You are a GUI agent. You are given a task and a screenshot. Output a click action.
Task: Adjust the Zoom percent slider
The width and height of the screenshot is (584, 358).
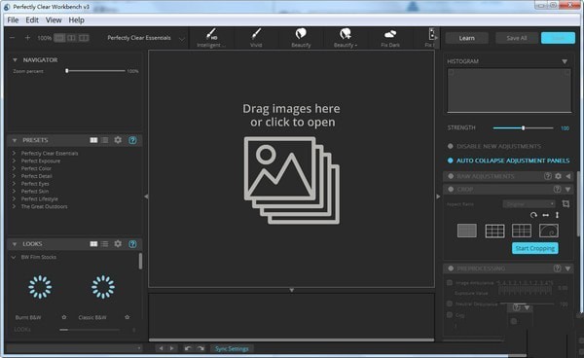[x=95, y=71]
